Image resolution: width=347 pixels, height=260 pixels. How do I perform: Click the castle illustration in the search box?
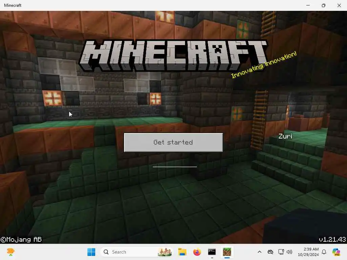coord(165,252)
